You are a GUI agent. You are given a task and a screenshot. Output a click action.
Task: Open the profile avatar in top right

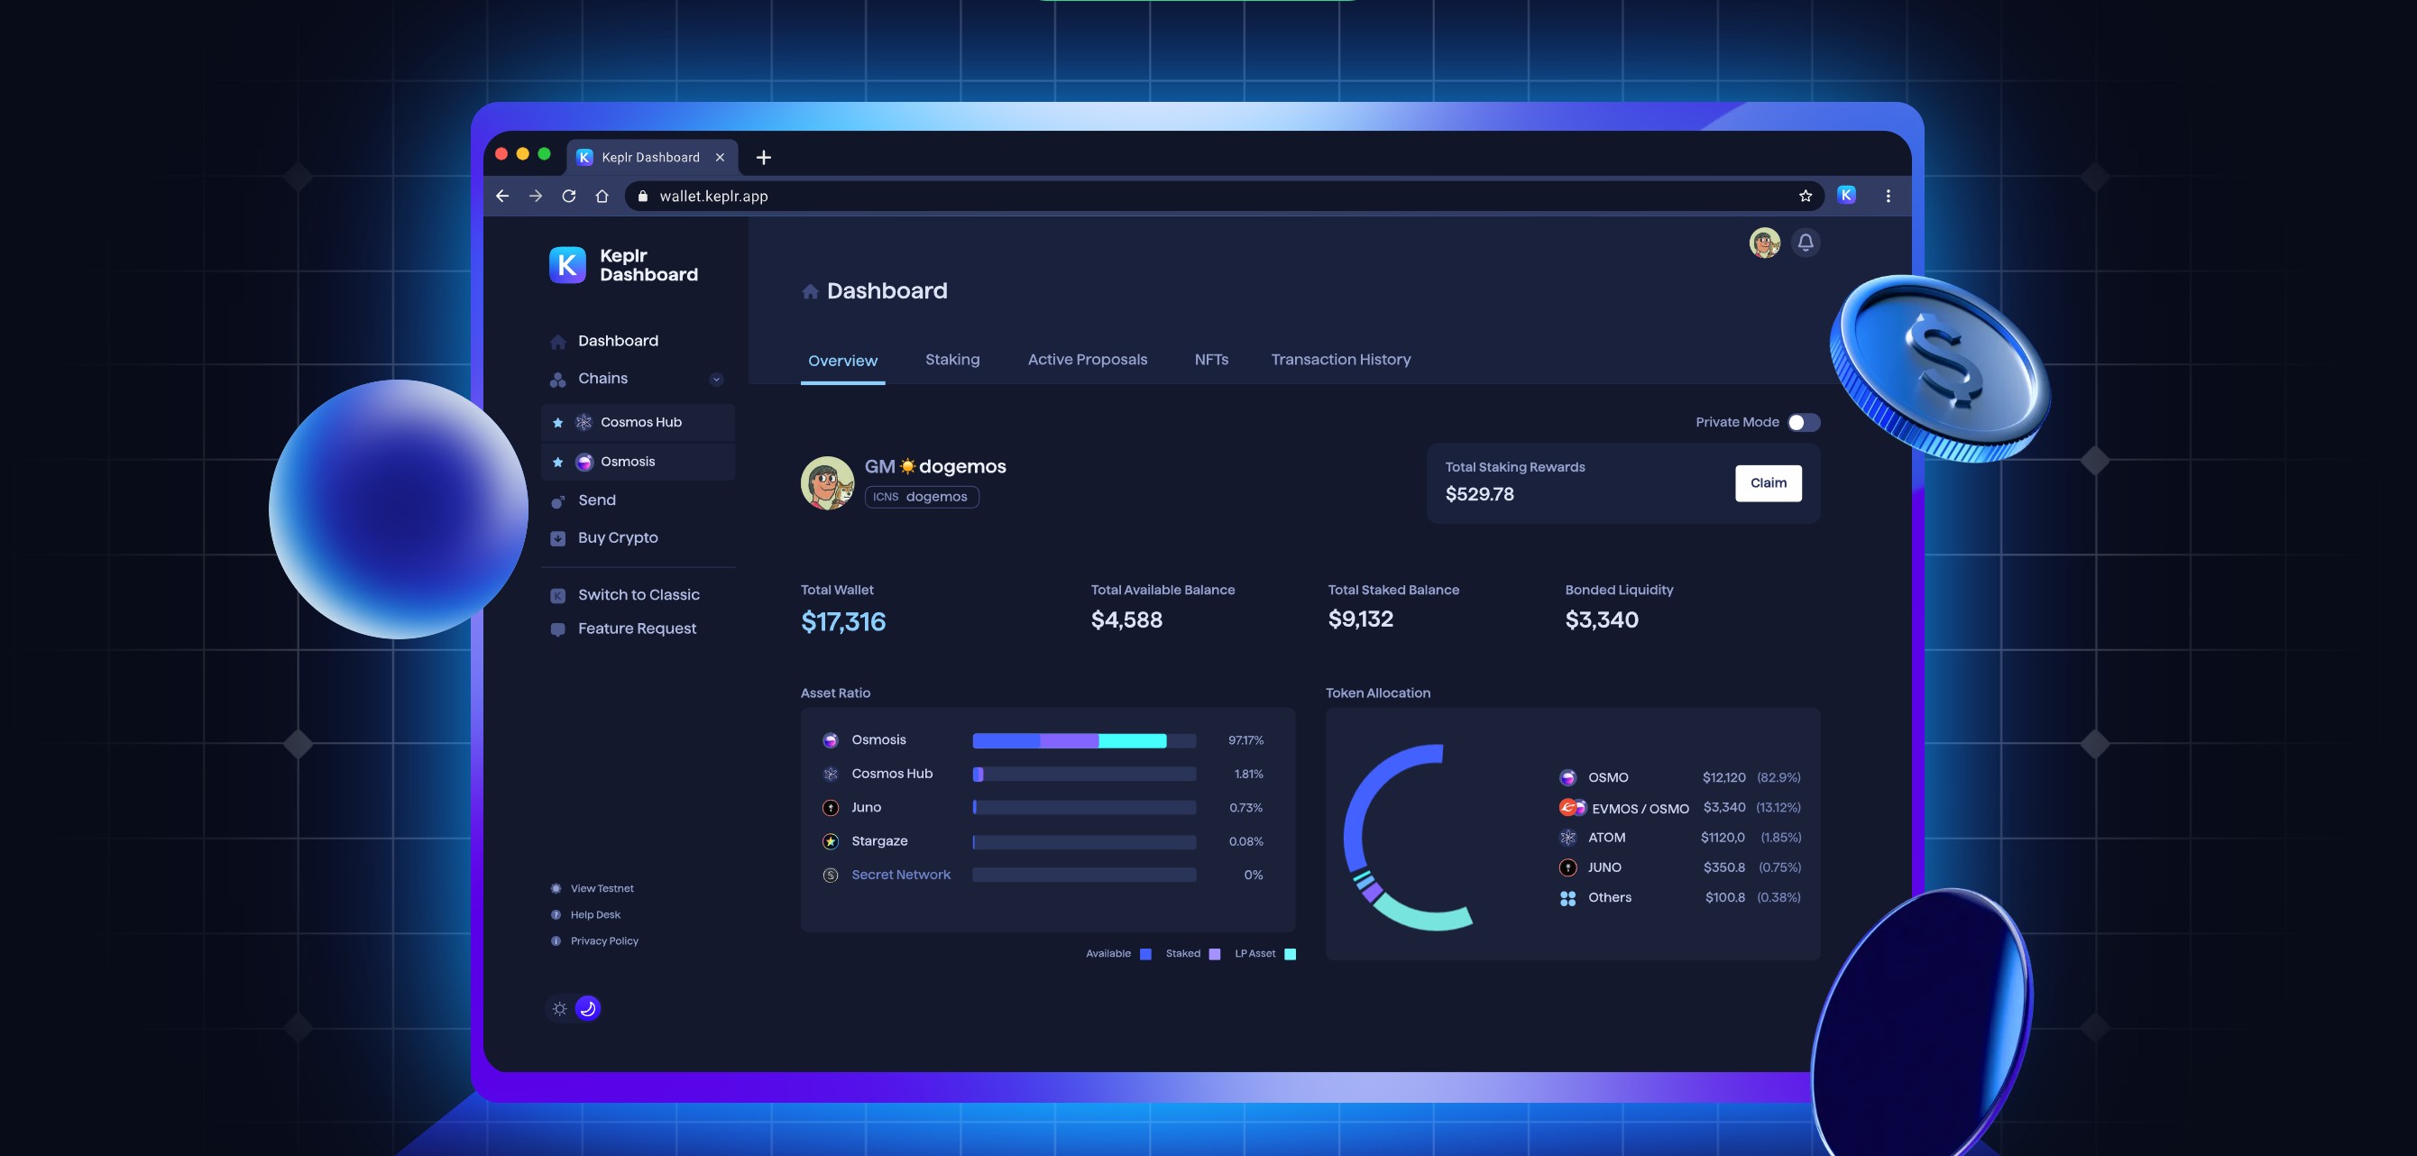[x=1765, y=243]
